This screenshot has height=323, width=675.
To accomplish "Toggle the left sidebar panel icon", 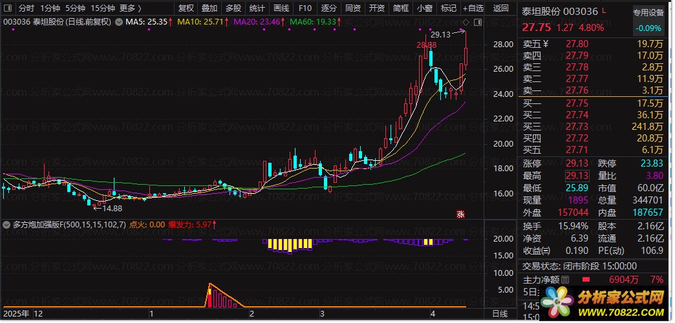I will [x=8, y=8].
